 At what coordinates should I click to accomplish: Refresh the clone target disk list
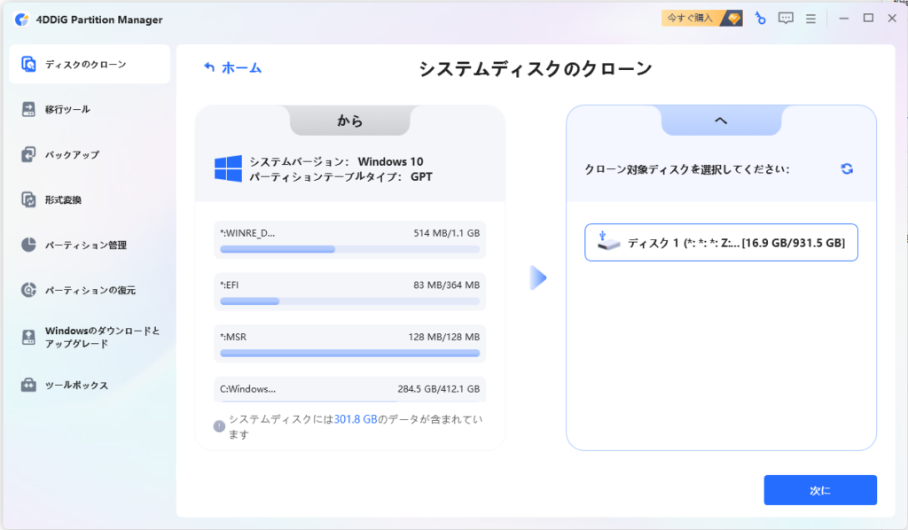point(847,168)
